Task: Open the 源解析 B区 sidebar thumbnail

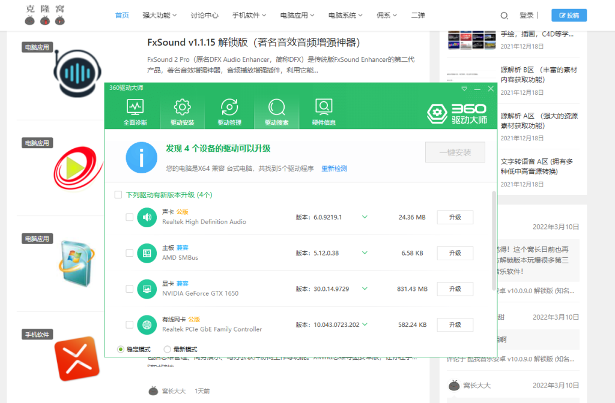Action: point(471,77)
